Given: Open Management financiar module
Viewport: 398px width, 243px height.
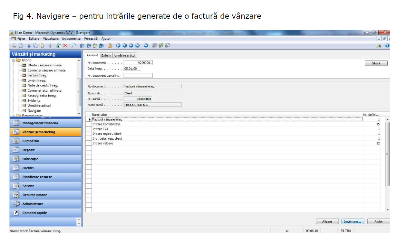Looking at the screenshot, I should [x=46, y=123].
